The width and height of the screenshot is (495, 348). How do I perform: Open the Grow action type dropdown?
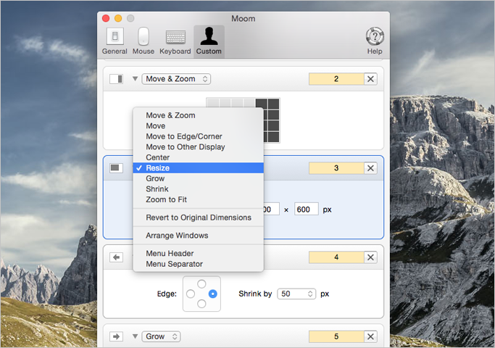(x=161, y=336)
